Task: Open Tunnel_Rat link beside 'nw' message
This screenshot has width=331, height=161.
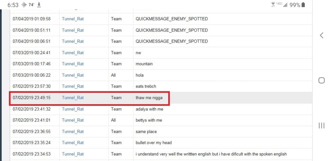Action: [73, 53]
